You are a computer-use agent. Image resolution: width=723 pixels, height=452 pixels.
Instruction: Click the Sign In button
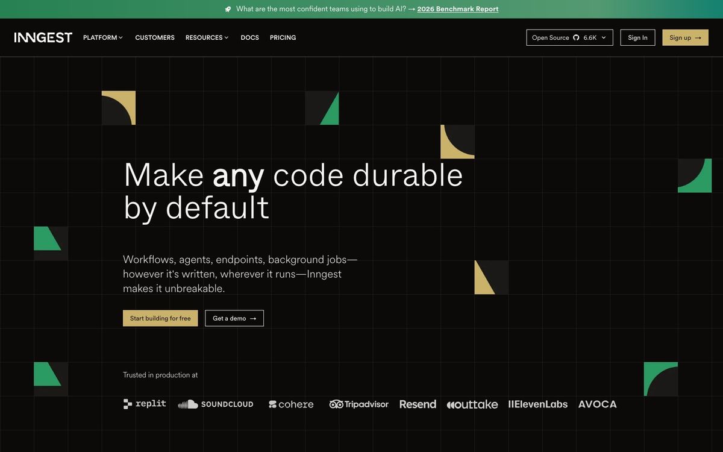[x=637, y=37]
